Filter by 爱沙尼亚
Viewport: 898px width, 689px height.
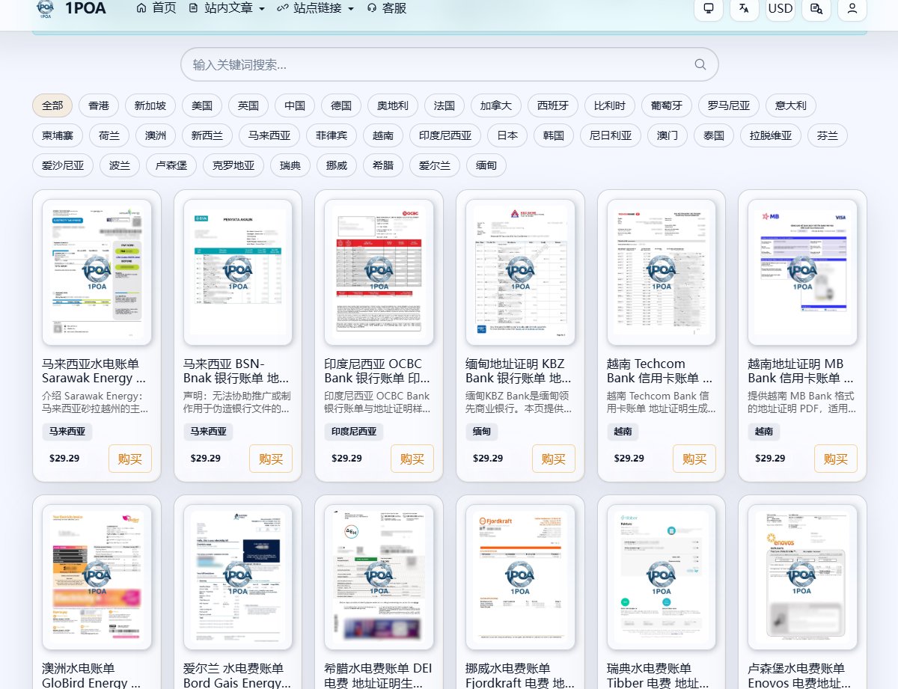(63, 165)
